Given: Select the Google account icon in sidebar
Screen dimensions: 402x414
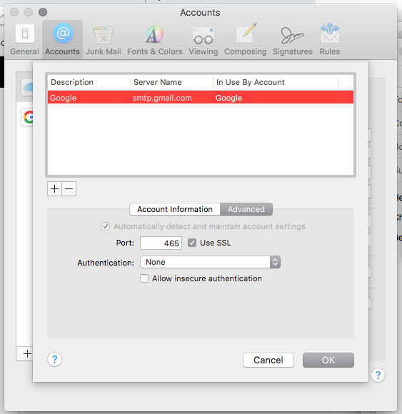Looking at the screenshot, I should click(x=27, y=117).
